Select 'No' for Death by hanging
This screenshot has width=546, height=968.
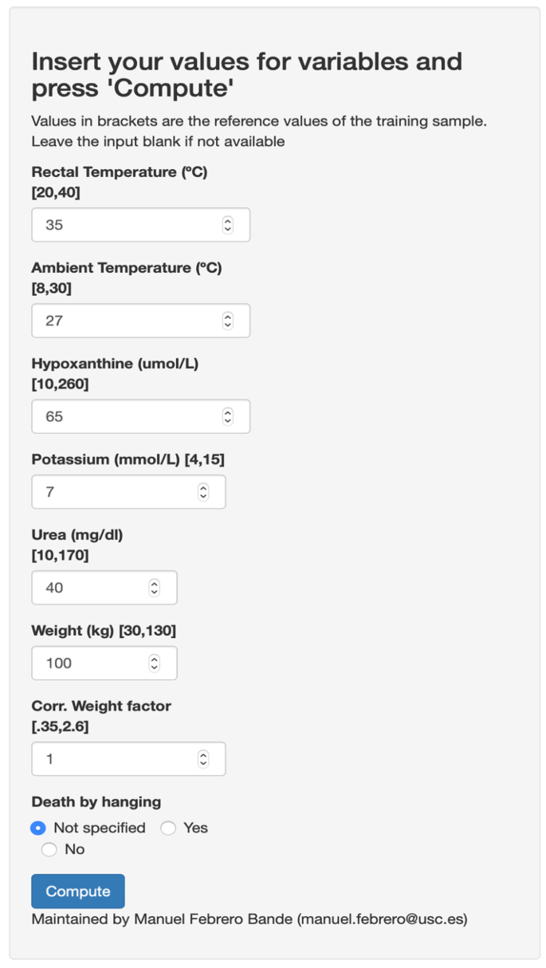tap(49, 849)
